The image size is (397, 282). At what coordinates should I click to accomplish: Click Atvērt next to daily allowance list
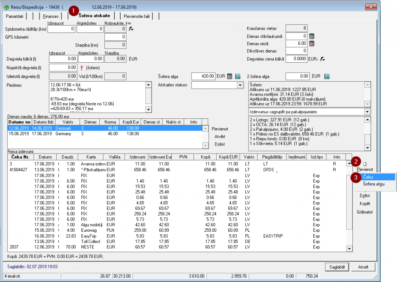point(220,137)
